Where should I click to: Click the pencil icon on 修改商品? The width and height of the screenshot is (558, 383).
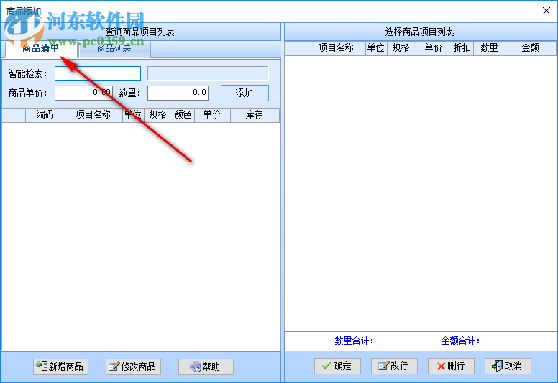click(114, 366)
